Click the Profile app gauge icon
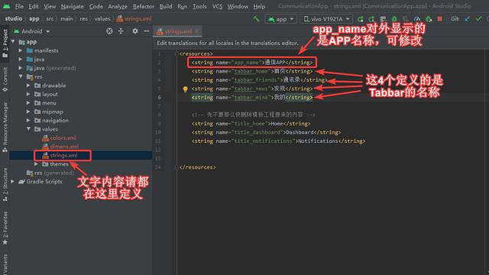 (x=417, y=19)
